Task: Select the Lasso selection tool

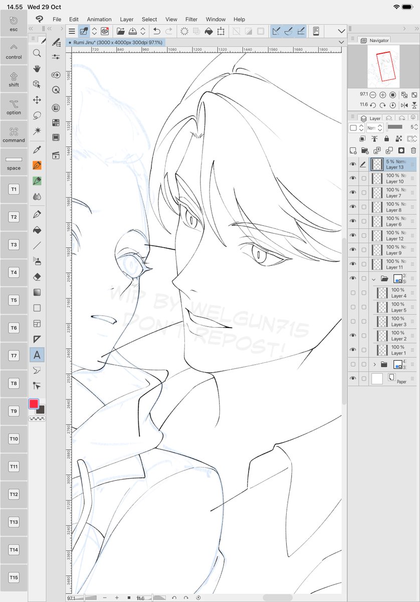Action: [37, 115]
